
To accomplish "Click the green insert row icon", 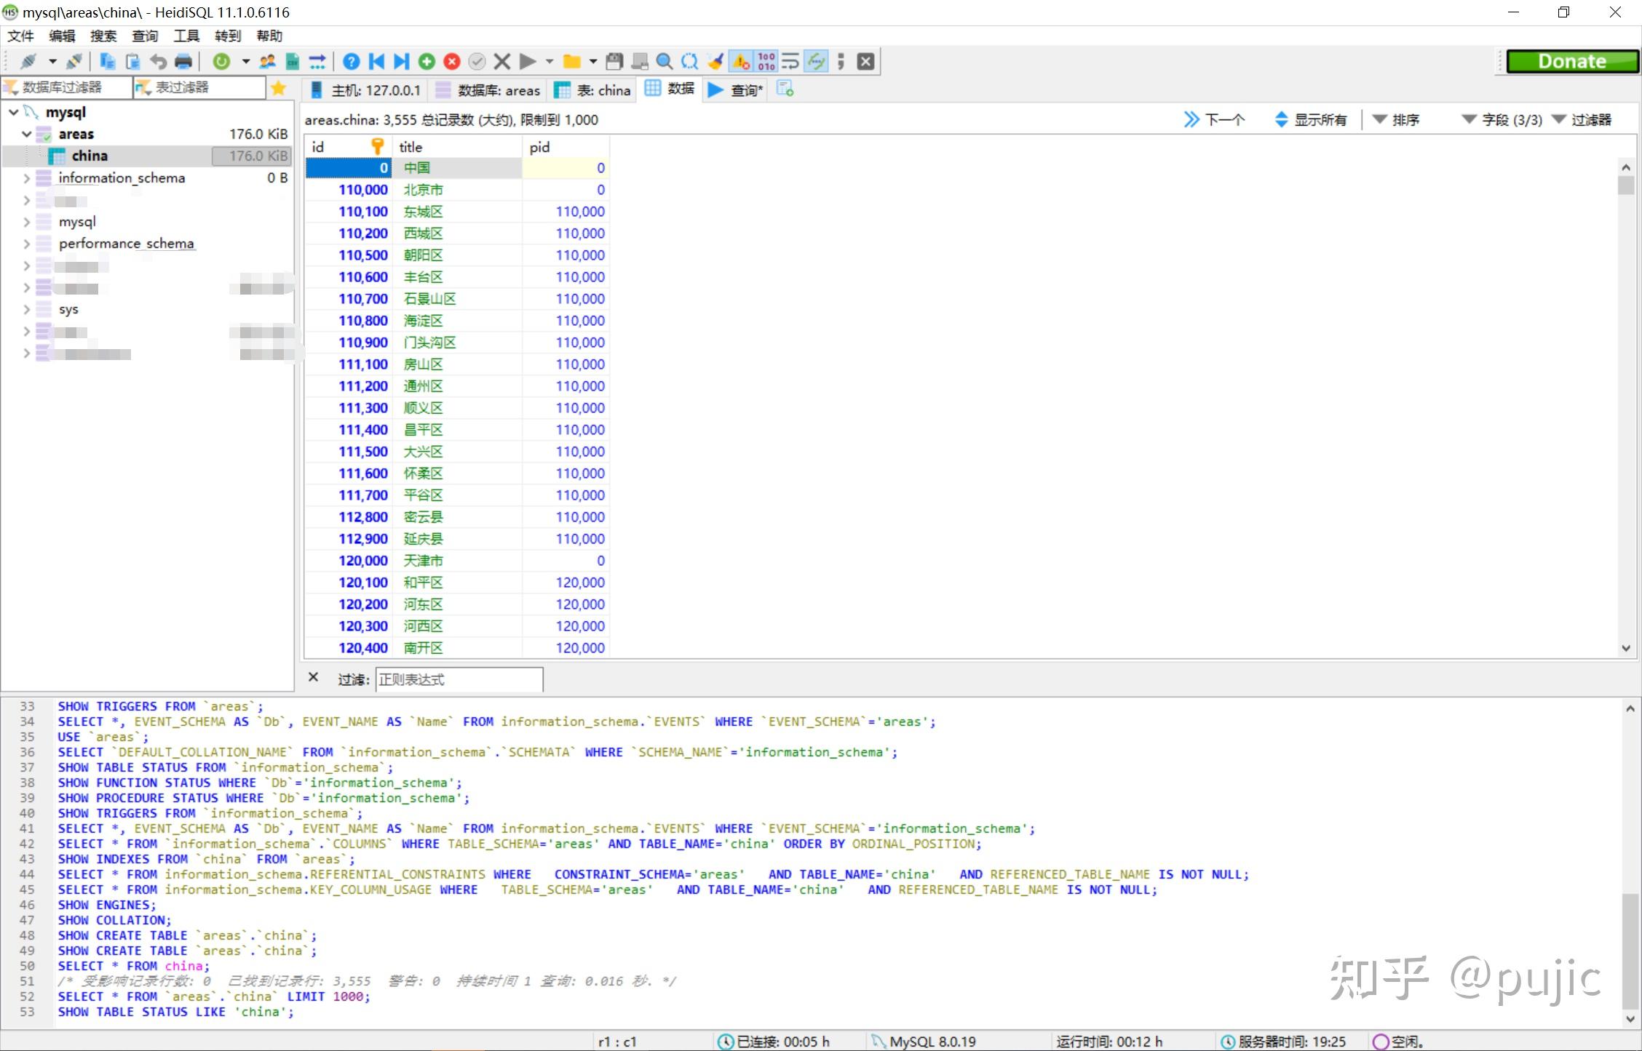I will (427, 62).
